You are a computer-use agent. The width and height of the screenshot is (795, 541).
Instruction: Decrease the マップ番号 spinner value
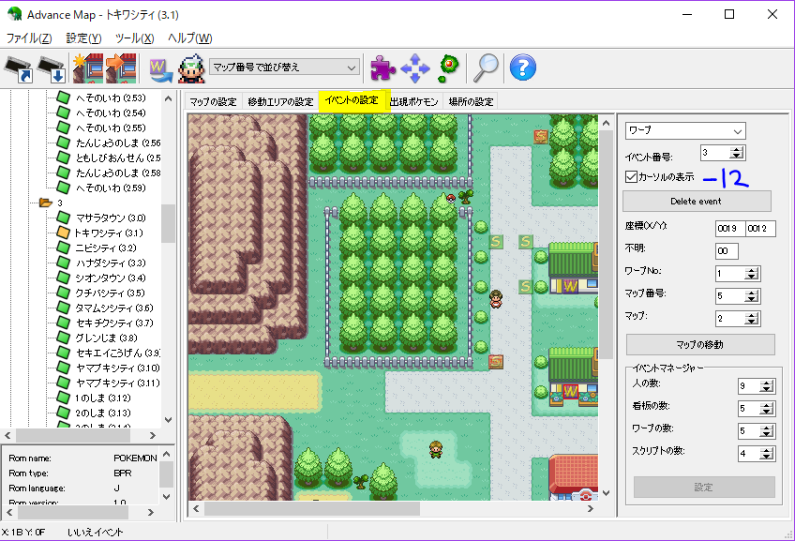(x=752, y=300)
